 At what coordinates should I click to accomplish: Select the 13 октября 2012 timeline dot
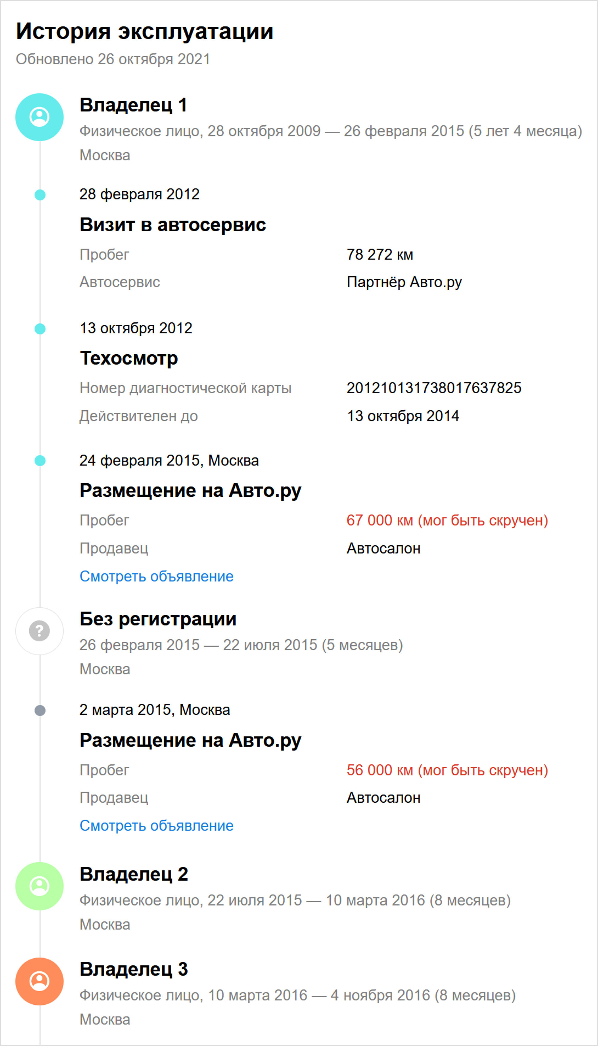[x=40, y=329]
